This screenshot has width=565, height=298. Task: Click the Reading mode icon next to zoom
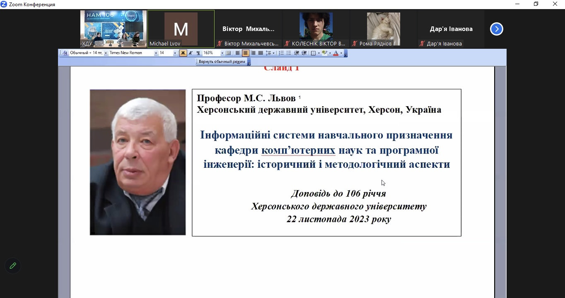point(228,53)
